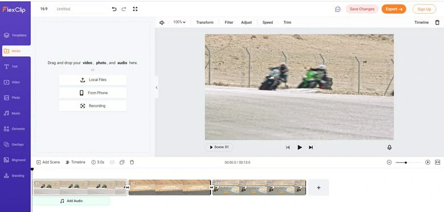Click the split scene icon

[x=112, y=162]
